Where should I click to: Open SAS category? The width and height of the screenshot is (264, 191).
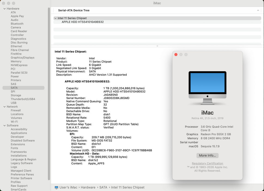(x=13, y=84)
